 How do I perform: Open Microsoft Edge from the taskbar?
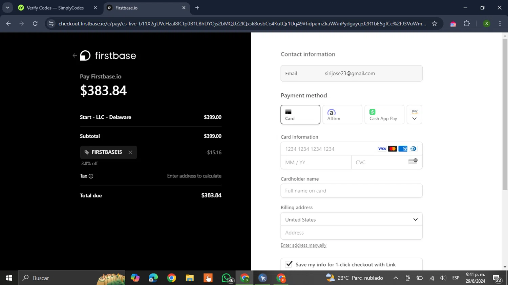pyautogui.click(x=153, y=278)
